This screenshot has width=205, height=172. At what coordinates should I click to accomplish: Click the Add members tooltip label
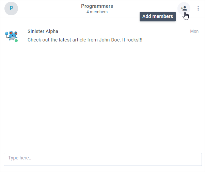tap(158, 17)
